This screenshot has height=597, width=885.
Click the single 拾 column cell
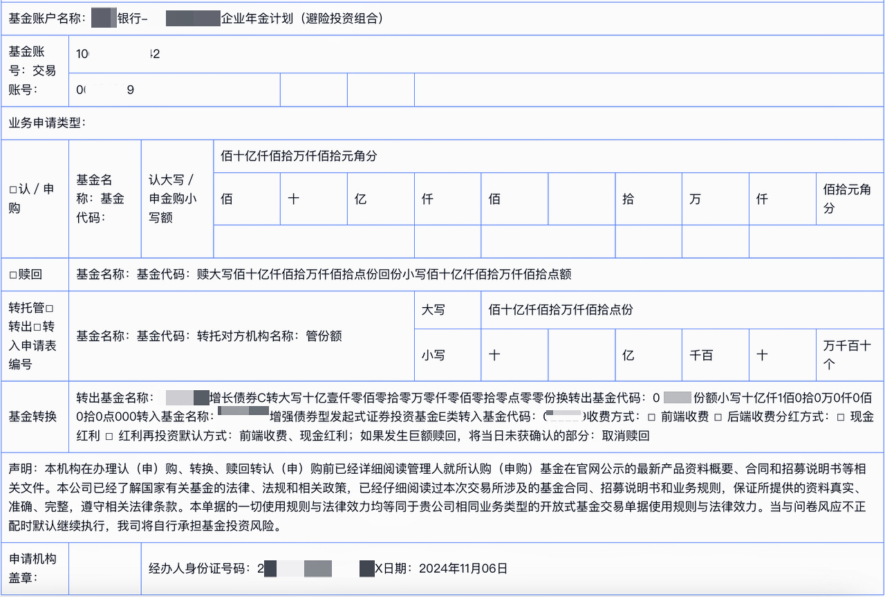pyautogui.click(x=649, y=199)
